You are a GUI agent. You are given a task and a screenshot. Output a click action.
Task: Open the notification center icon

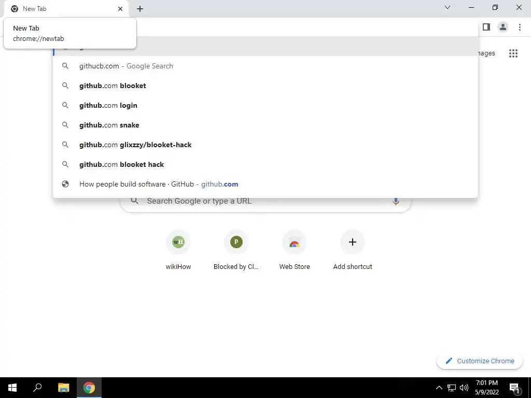pyautogui.click(x=514, y=388)
